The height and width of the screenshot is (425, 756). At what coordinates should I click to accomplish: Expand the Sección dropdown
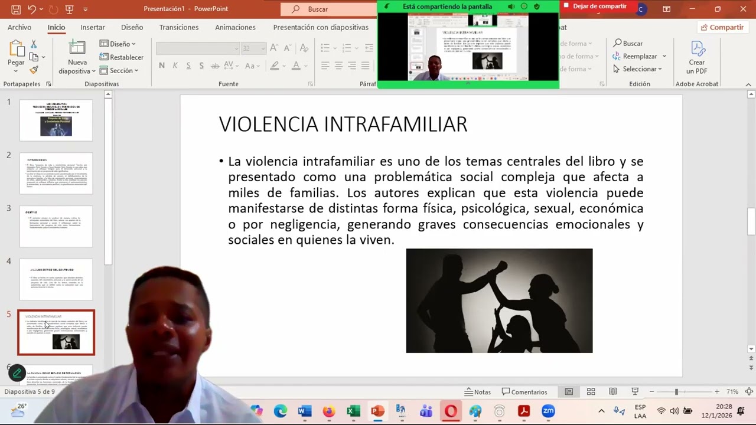click(x=119, y=70)
